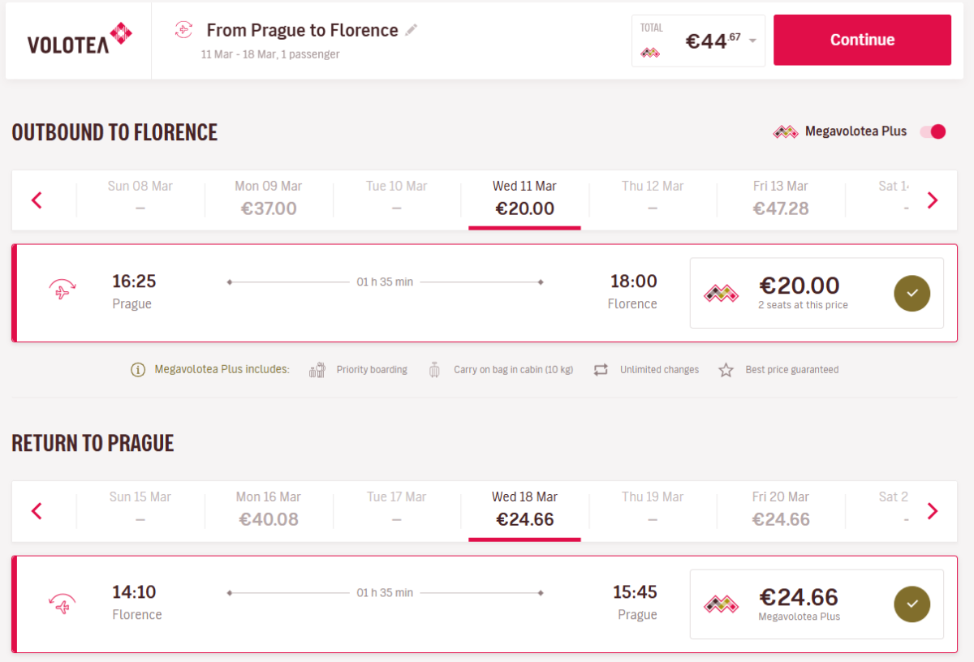Select the Fri 13 Mar €47.28 outbound date
974x662 pixels.
coord(780,199)
